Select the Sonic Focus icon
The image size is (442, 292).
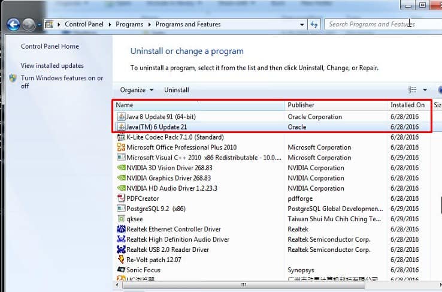pos(121,269)
